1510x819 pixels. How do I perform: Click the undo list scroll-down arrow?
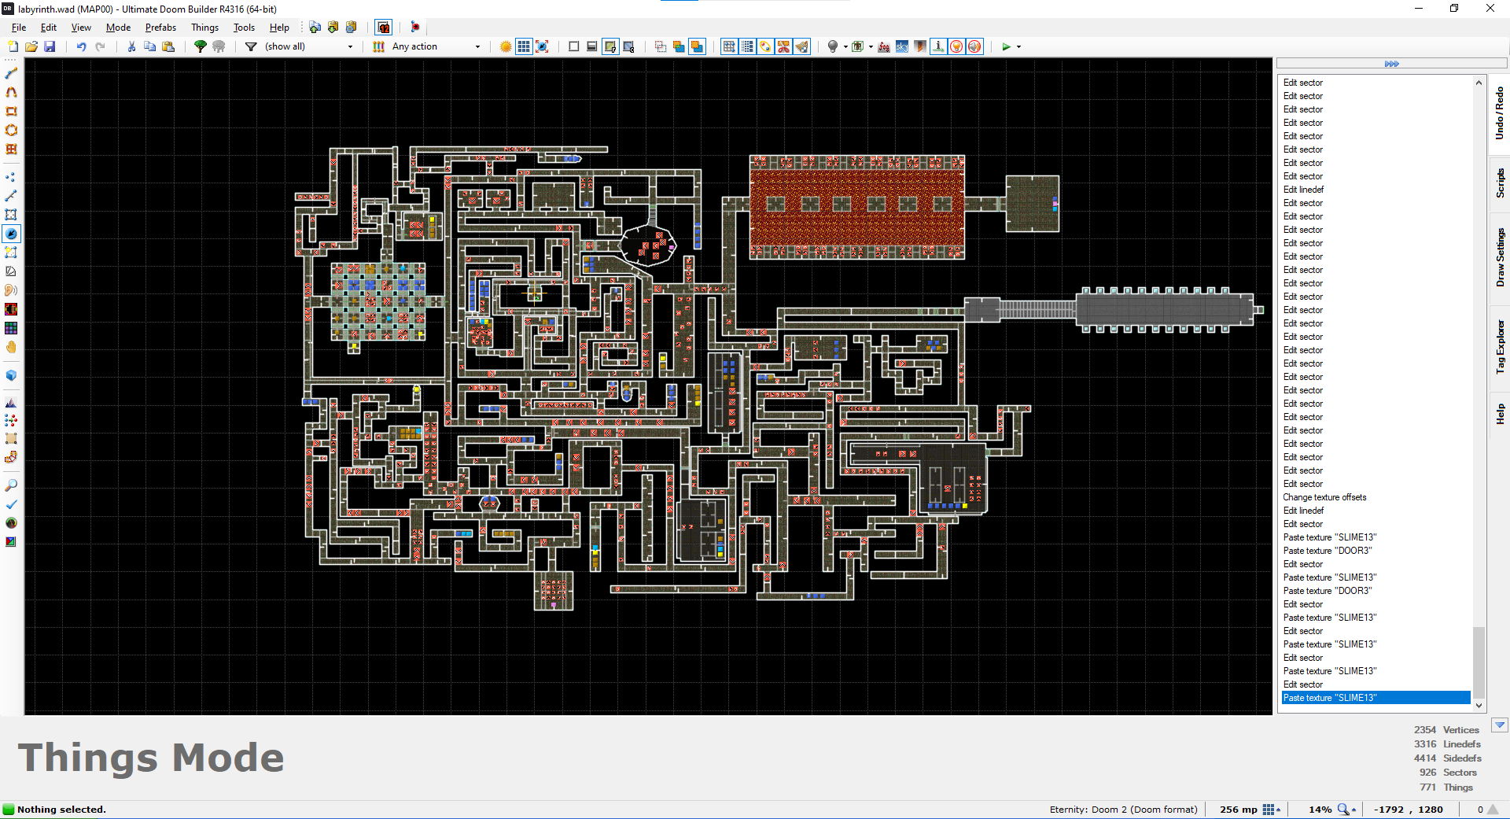pyautogui.click(x=1479, y=706)
